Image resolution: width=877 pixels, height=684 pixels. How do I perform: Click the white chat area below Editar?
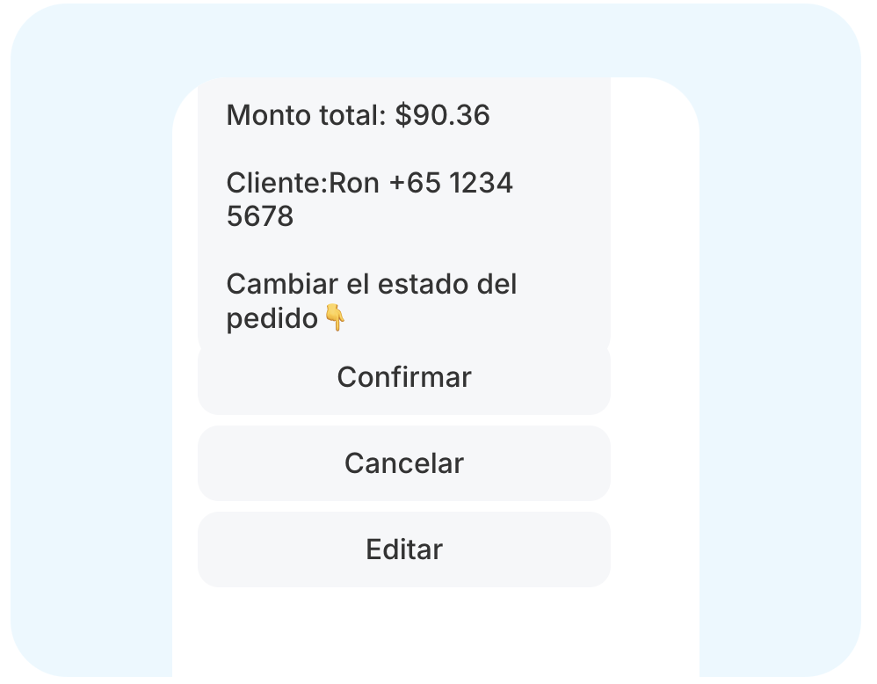pyautogui.click(x=436, y=632)
